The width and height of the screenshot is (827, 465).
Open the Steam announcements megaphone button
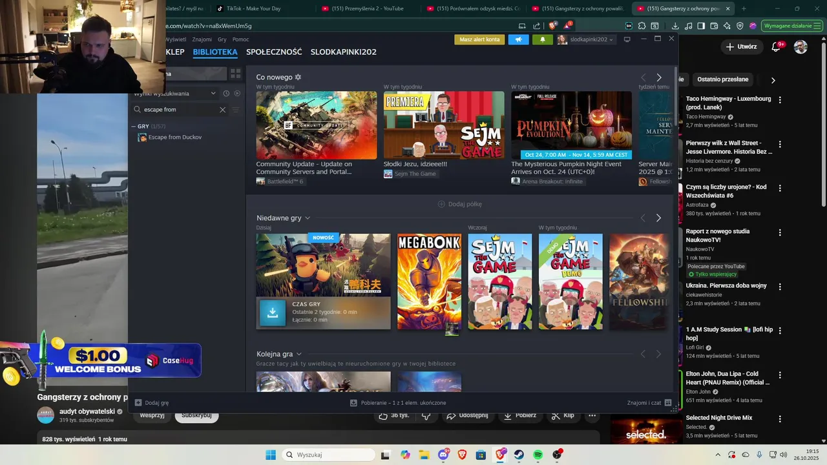point(518,39)
